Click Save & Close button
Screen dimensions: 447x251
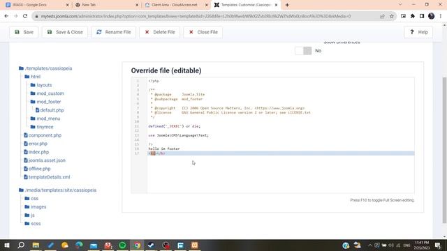tap(65, 32)
